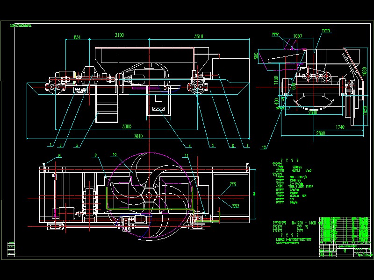Click part callout number 9

click(96, 155)
